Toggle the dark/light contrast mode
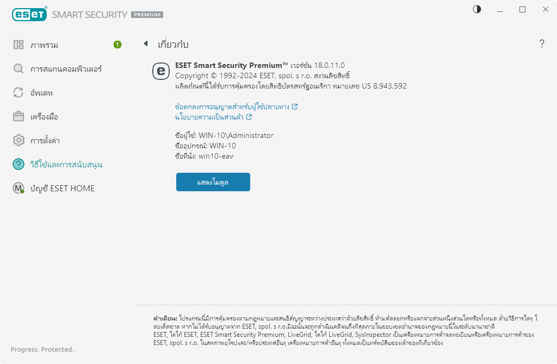The width and height of the screenshot is (557, 364). click(477, 9)
